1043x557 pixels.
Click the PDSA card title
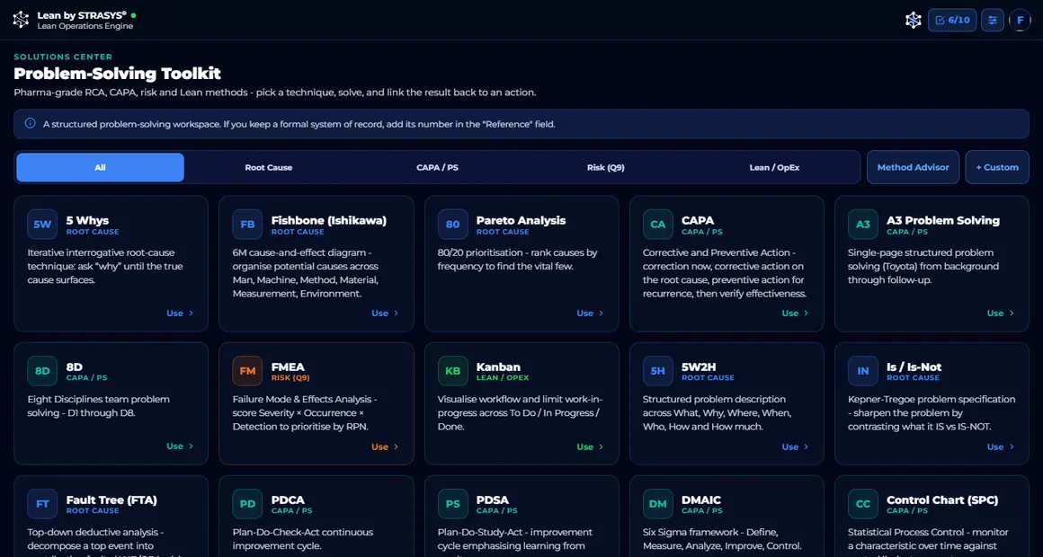[x=492, y=500]
